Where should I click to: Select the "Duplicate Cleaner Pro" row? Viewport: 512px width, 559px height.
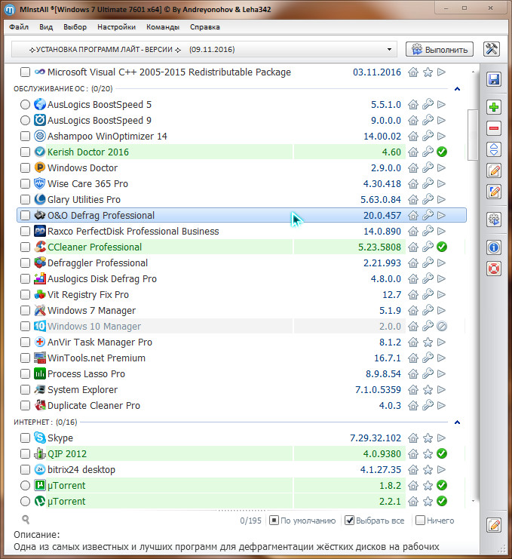click(x=241, y=405)
